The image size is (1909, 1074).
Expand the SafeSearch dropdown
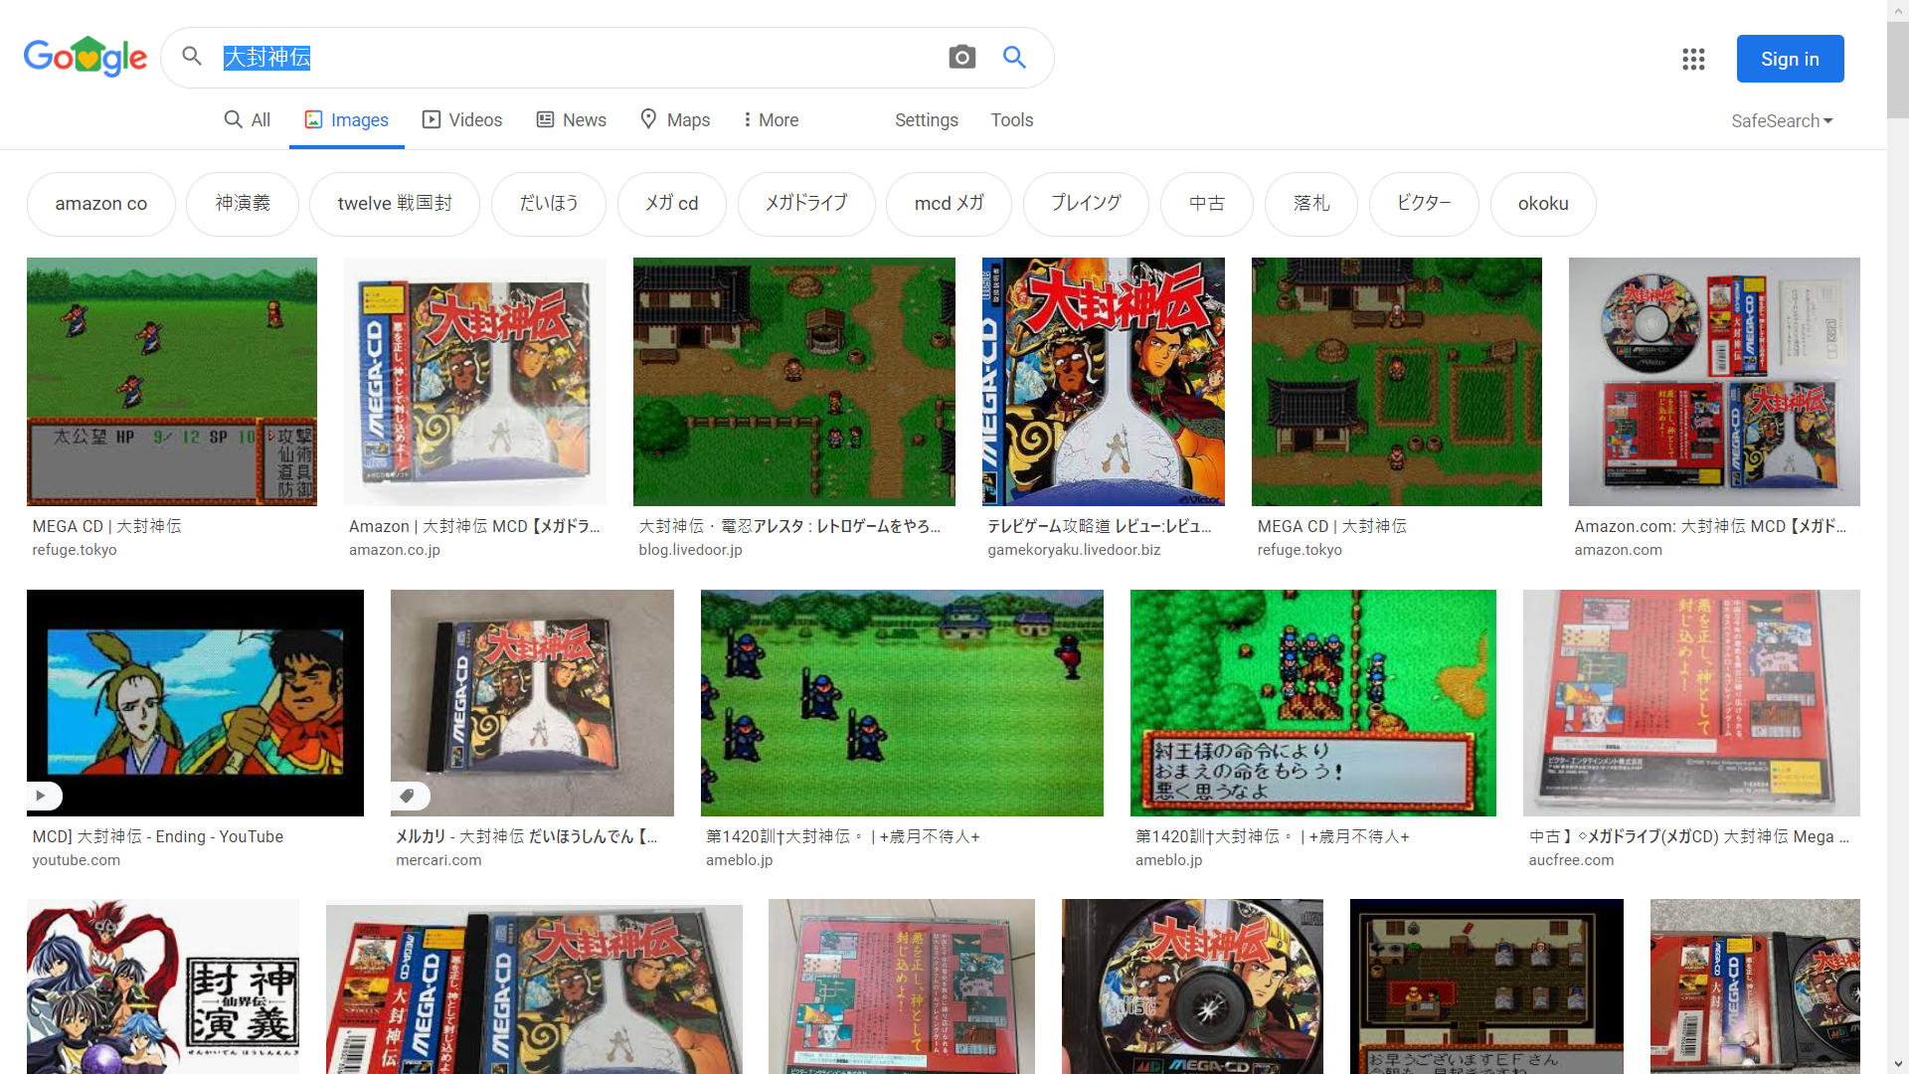[x=1782, y=121]
